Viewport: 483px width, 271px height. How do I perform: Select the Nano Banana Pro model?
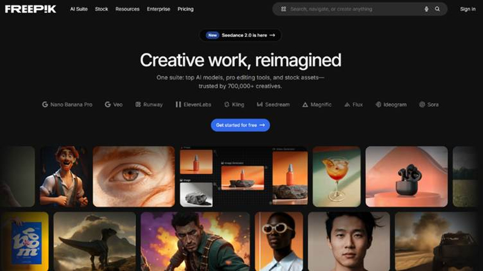tap(67, 104)
